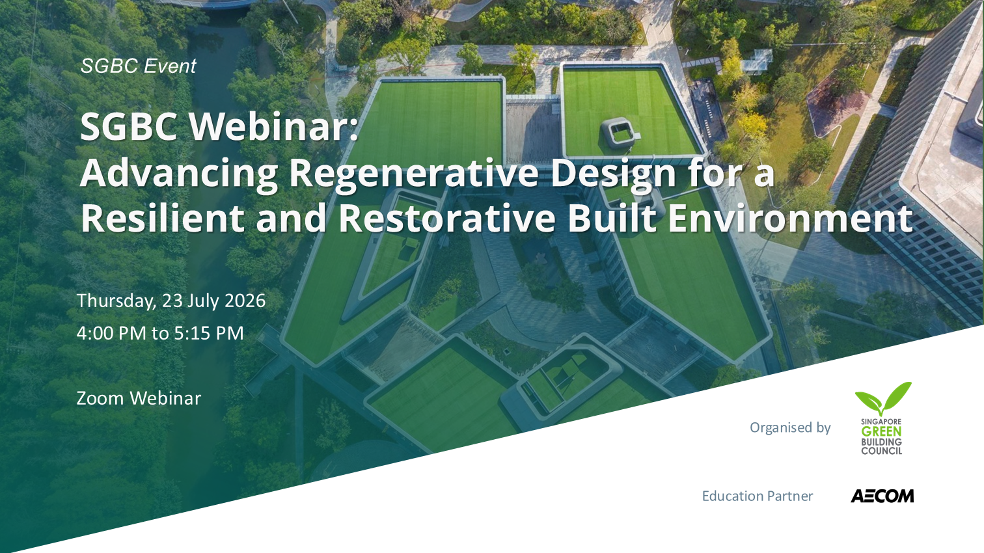Select the date 'Thursday, 23 July 2026'
This screenshot has height=553, width=984.
pos(171,301)
